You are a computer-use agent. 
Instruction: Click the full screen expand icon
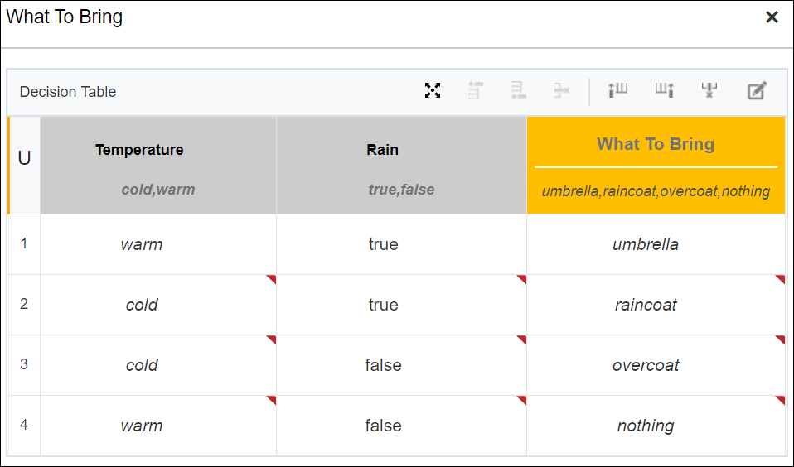433,90
